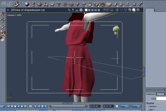Fast forward the animation
The height and width of the screenshot is (111, 166).
tap(22, 106)
